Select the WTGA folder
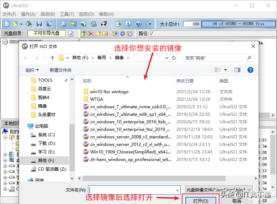Image resolution: width=277 pixels, height=204 pixels. [x=93, y=99]
